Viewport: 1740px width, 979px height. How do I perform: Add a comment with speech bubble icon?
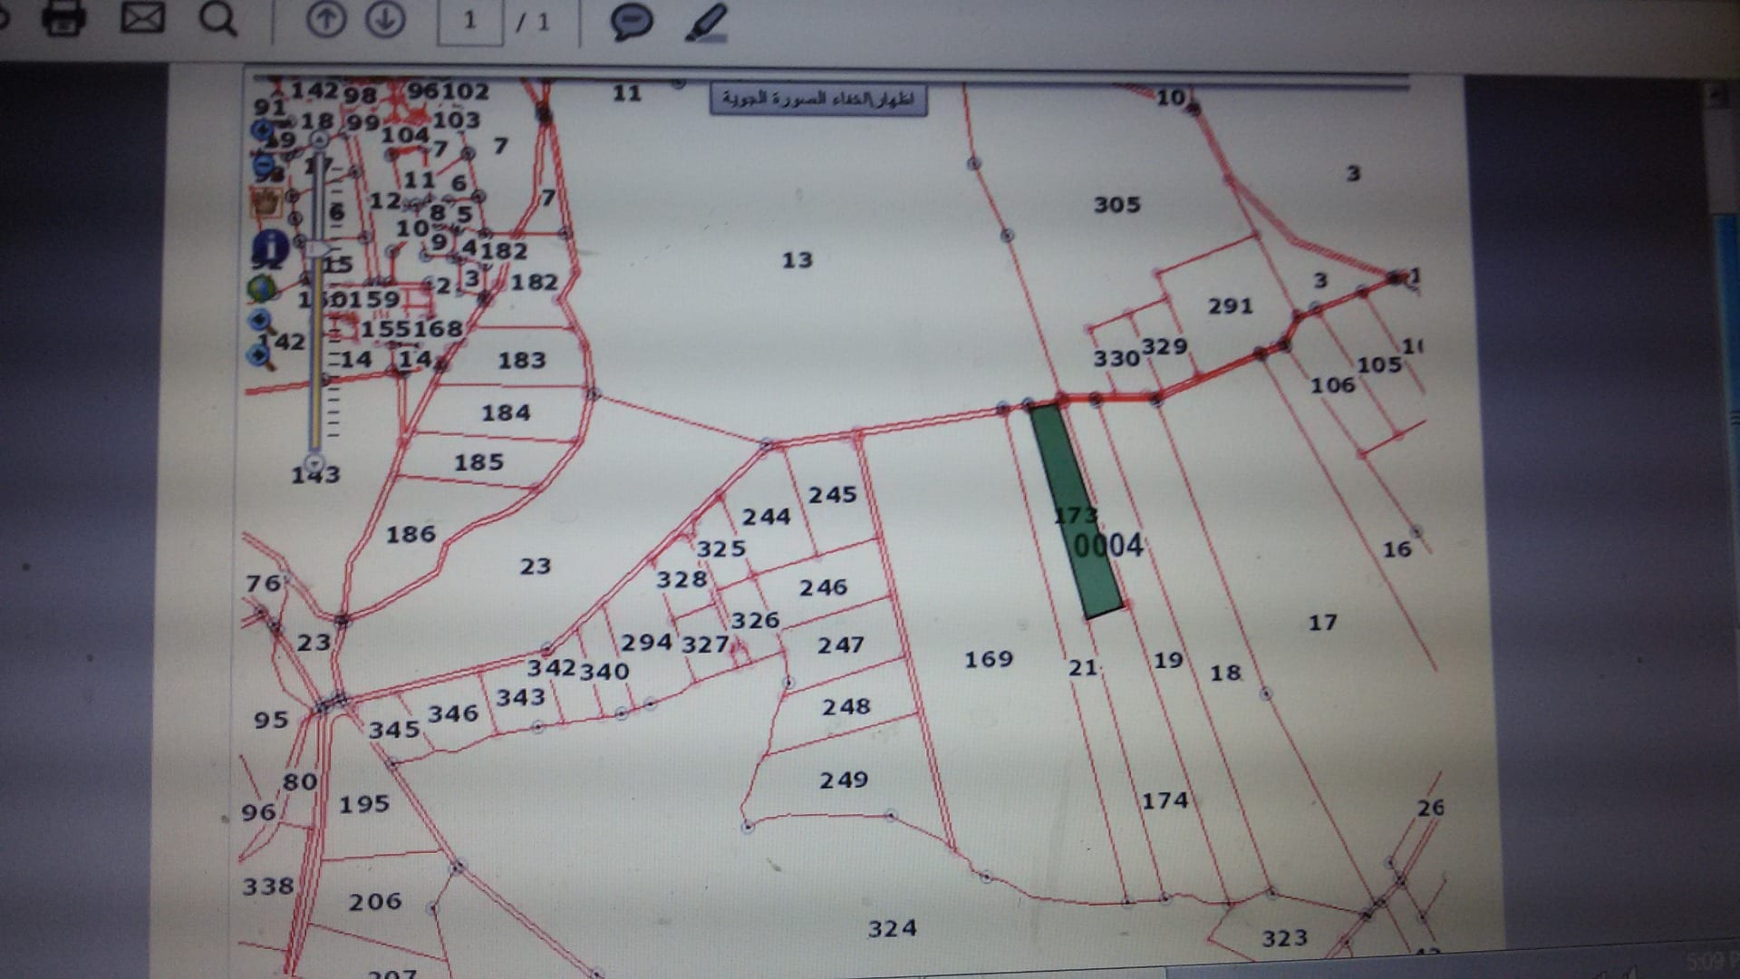tap(632, 21)
